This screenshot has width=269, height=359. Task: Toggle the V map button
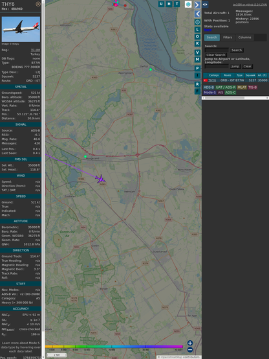point(197,52)
